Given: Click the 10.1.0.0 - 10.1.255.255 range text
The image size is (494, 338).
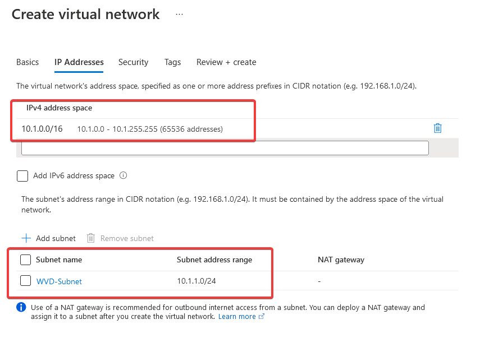Looking at the screenshot, I should [x=150, y=129].
